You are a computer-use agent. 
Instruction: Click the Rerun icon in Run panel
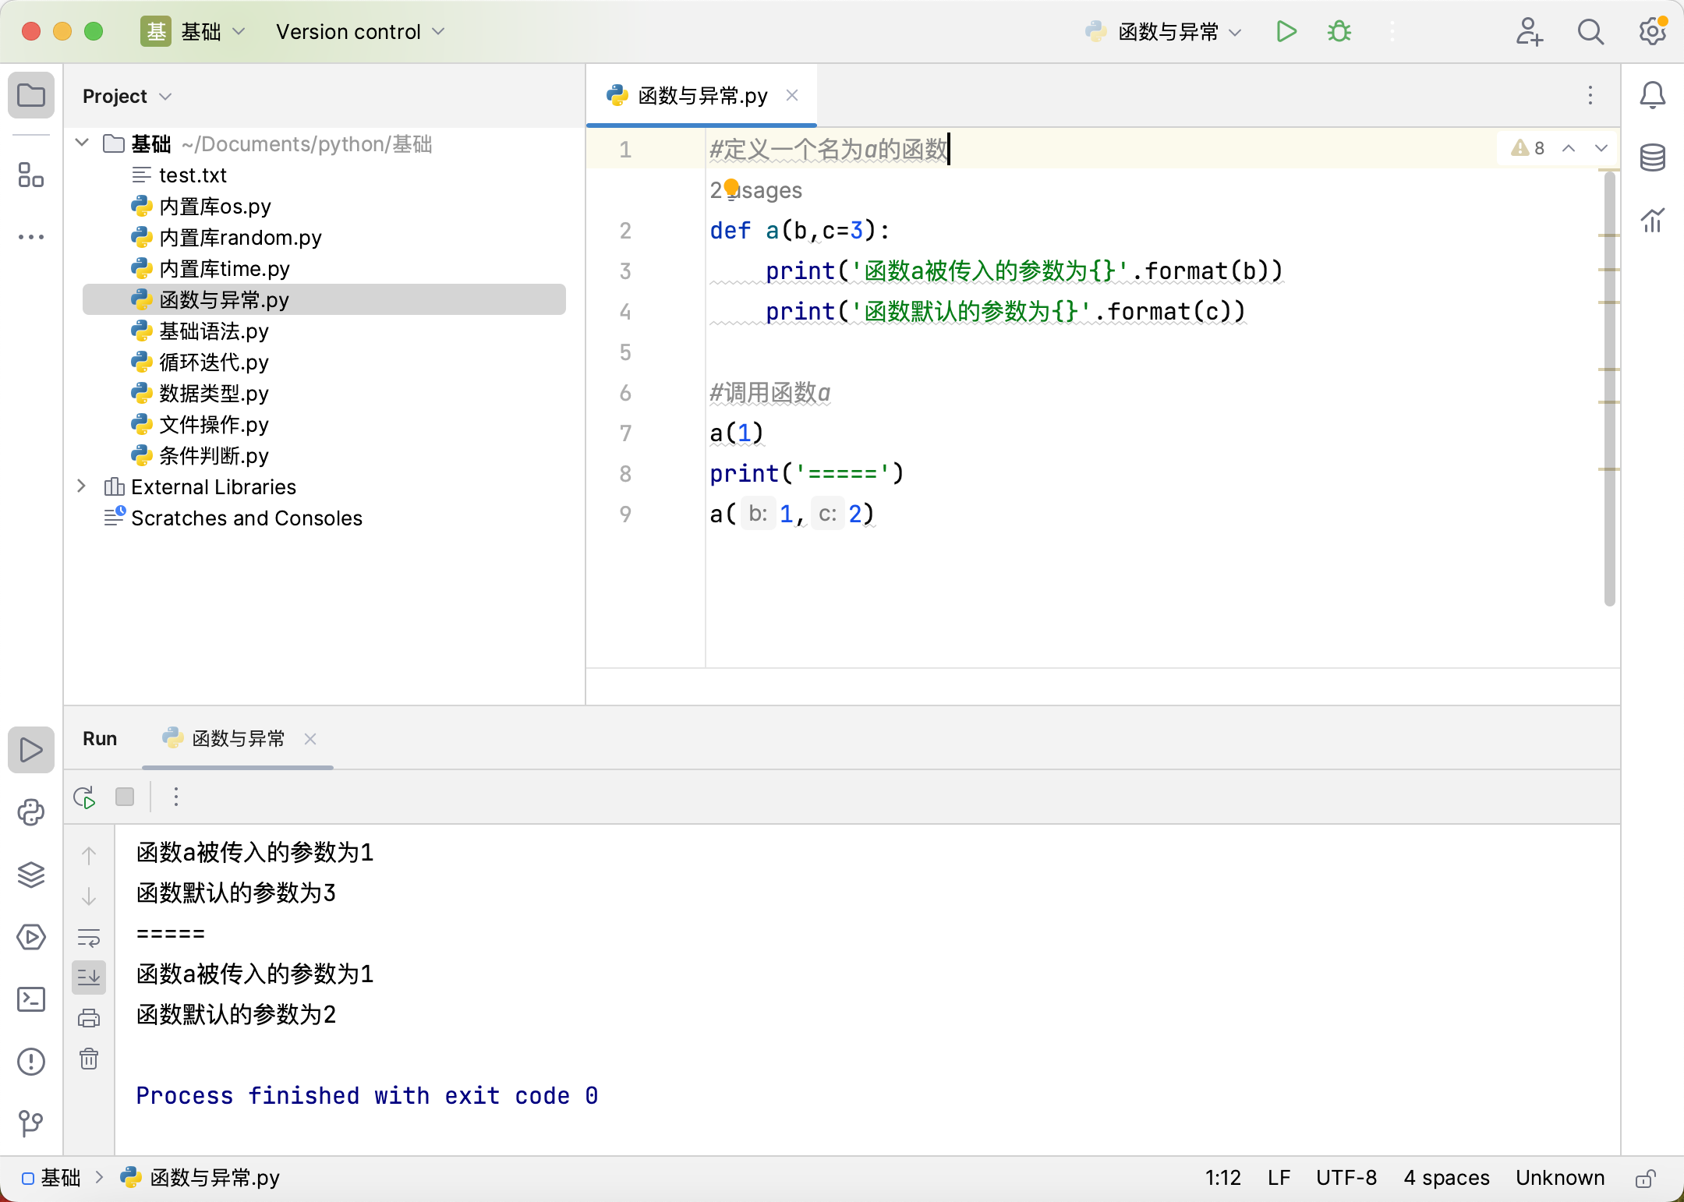pos(84,797)
